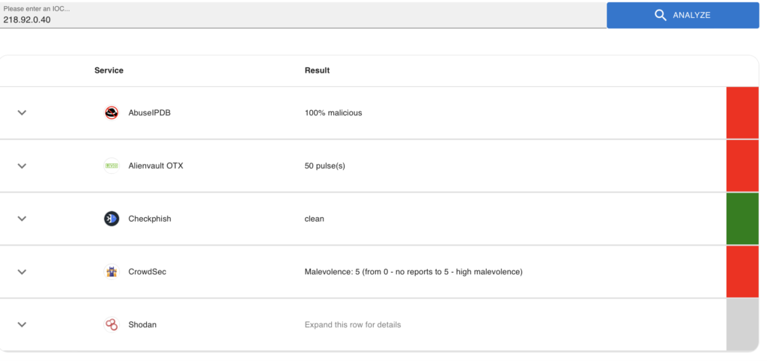Click the Service column header

[x=109, y=70]
